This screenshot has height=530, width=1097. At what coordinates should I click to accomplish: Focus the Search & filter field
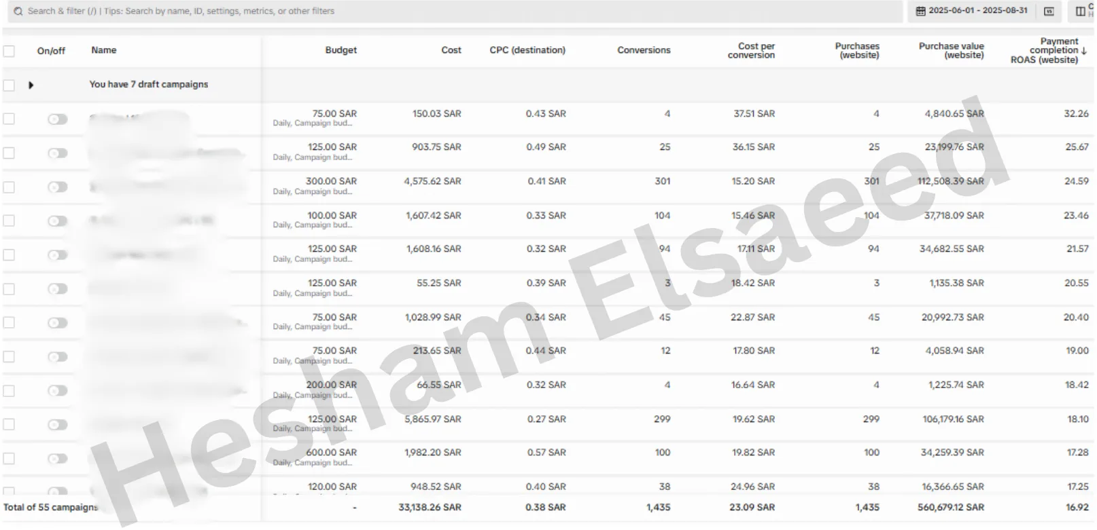pos(455,12)
